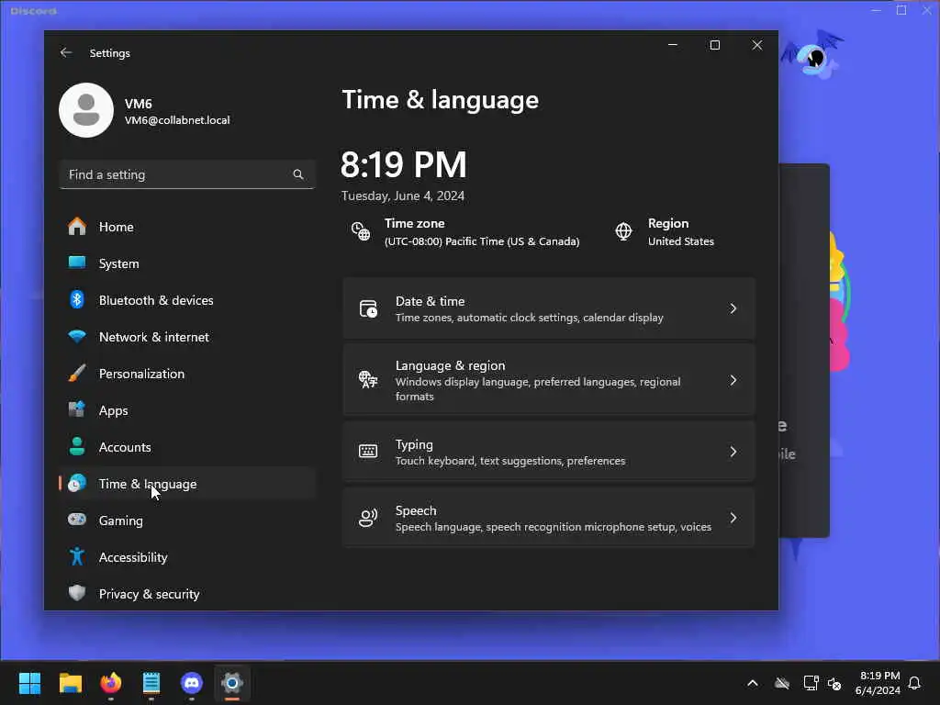Click the Privacy shield icon
This screenshot has height=705, width=940.
pyautogui.click(x=77, y=593)
